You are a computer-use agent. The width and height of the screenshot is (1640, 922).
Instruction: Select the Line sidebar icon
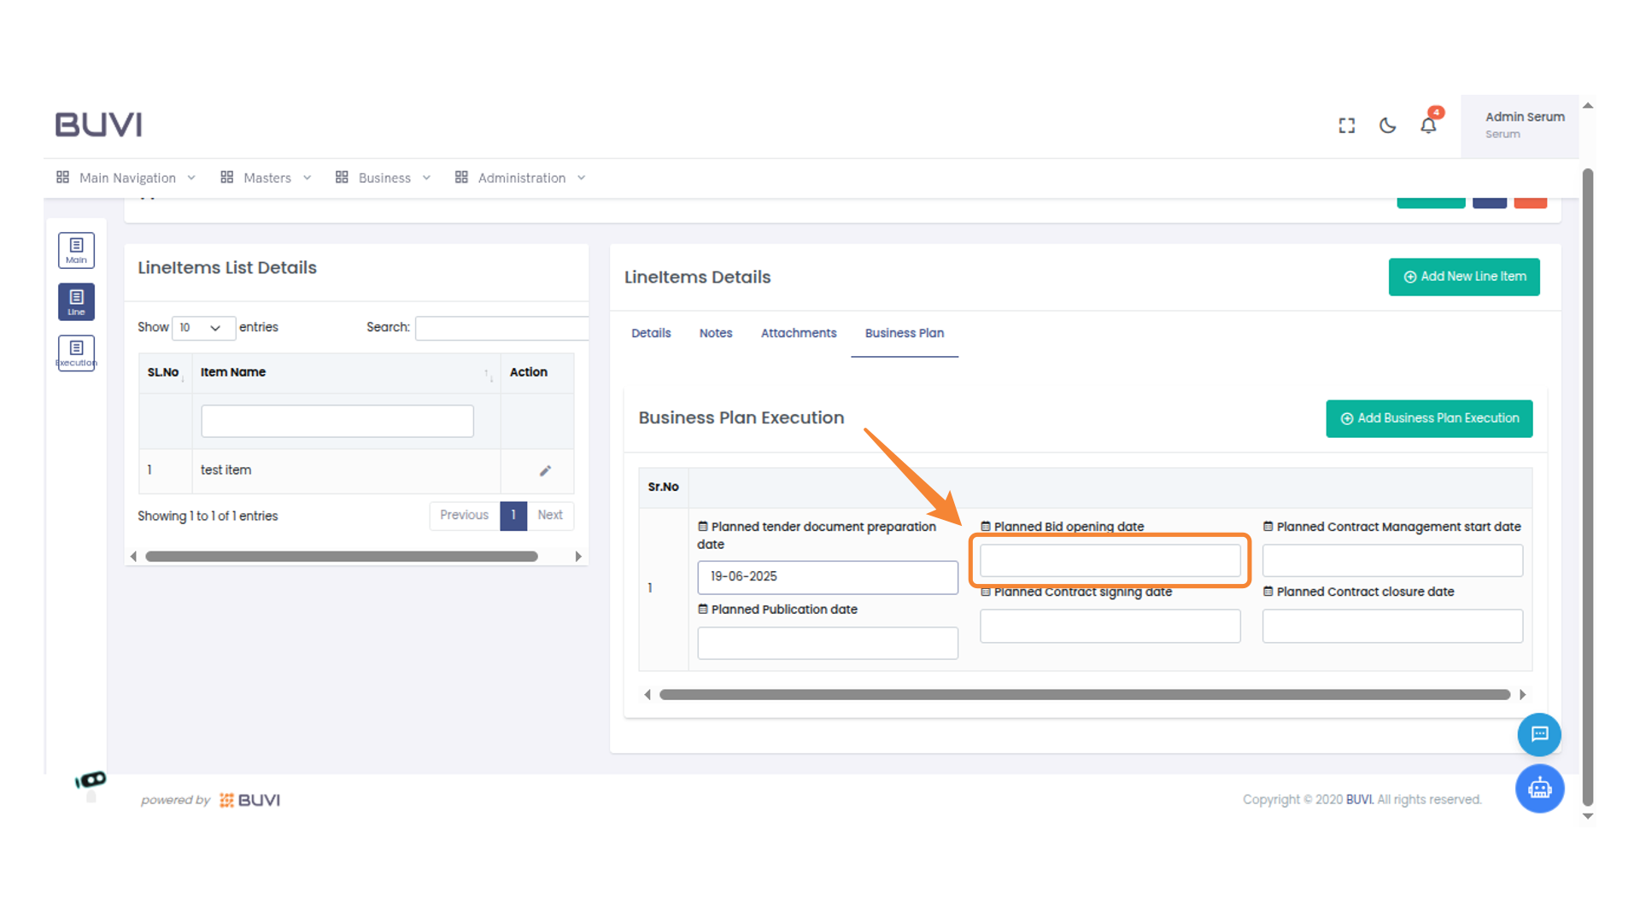pos(76,301)
